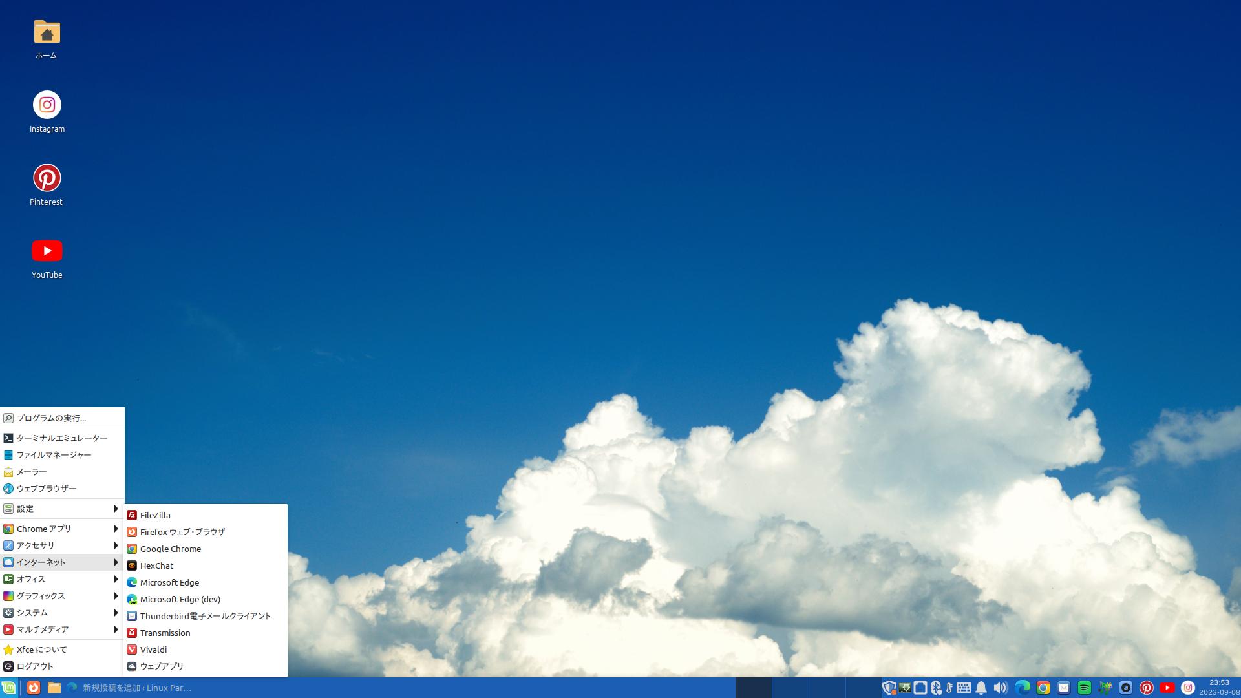Expand the 設定 submenu
The width and height of the screenshot is (1241, 698).
tap(62, 509)
